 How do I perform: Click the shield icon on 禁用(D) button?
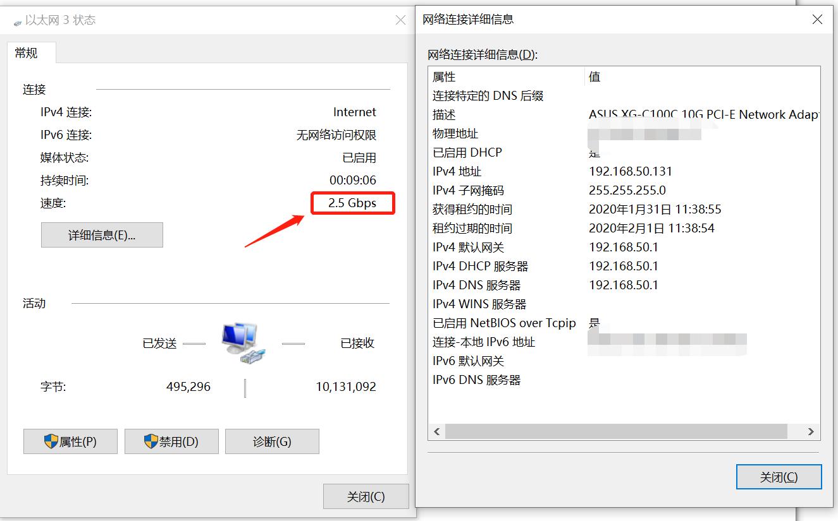pos(152,441)
